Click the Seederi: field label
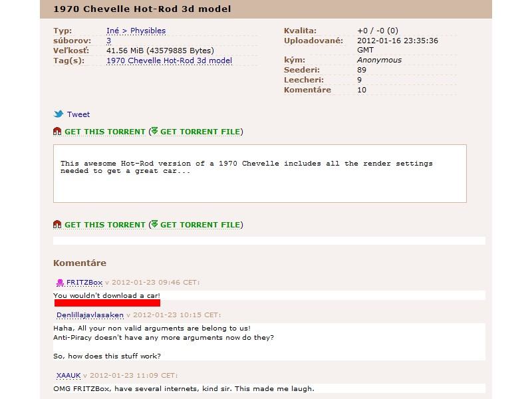 point(302,70)
